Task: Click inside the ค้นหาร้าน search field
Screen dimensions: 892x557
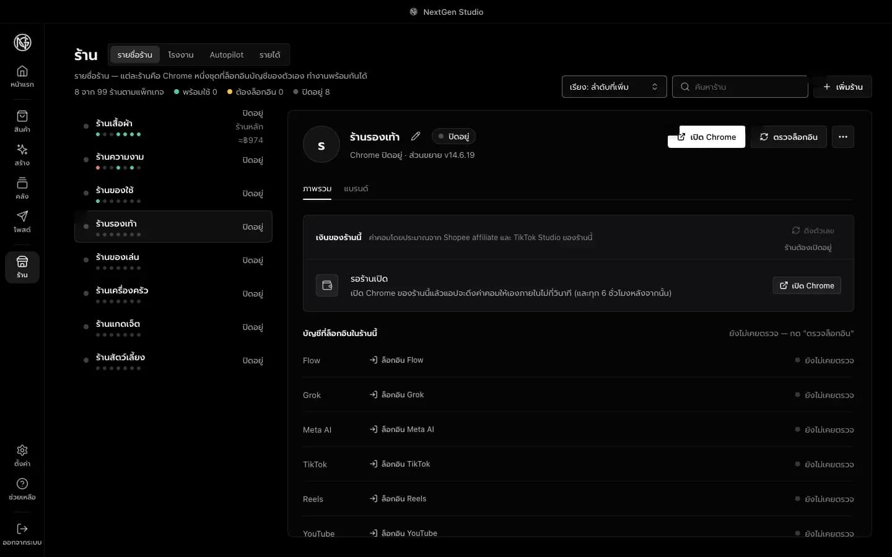Action: tap(740, 87)
